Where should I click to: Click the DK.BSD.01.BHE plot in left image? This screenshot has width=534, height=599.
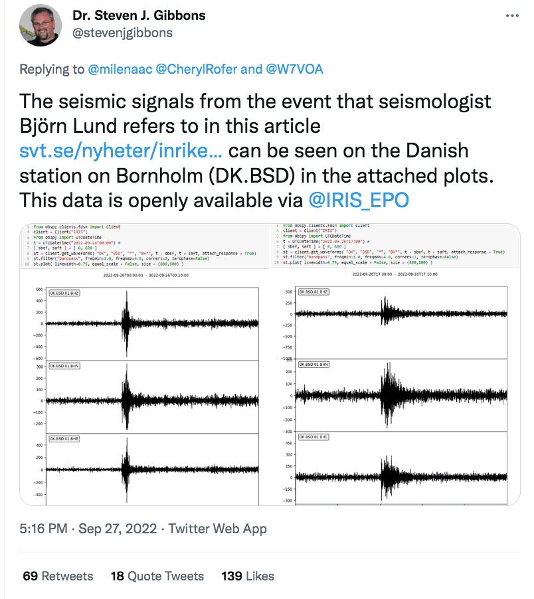click(x=152, y=469)
